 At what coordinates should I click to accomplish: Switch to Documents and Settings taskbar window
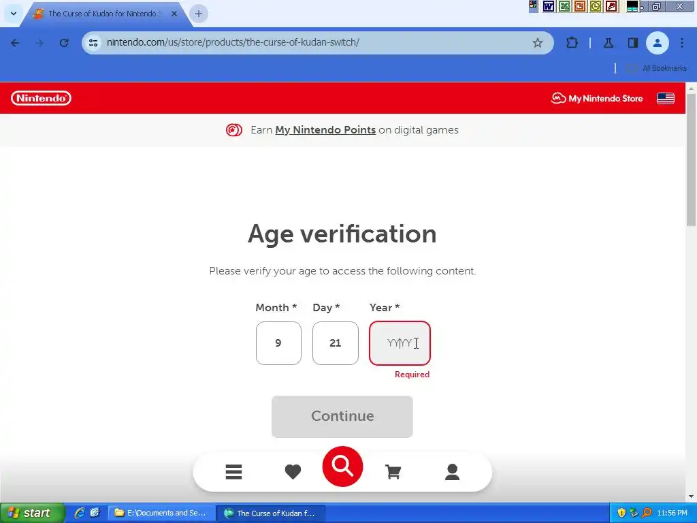[x=162, y=513]
